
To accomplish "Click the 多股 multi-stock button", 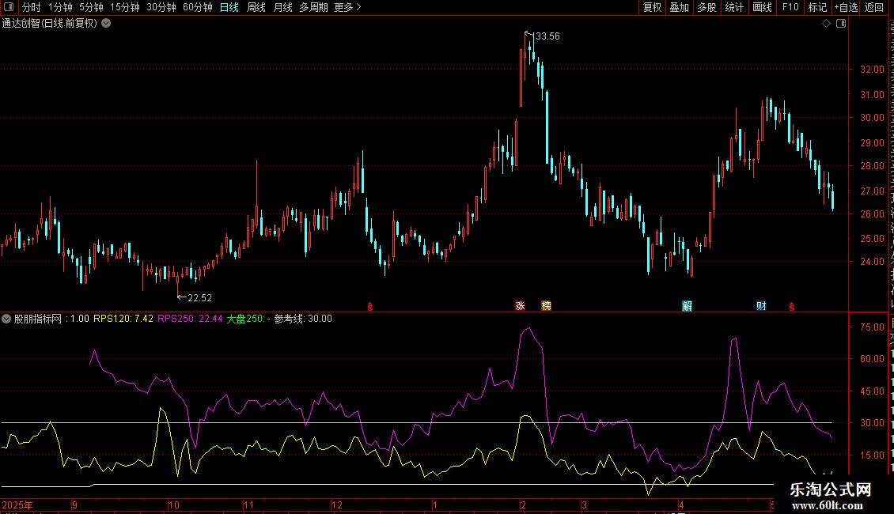I will click(x=706, y=7).
